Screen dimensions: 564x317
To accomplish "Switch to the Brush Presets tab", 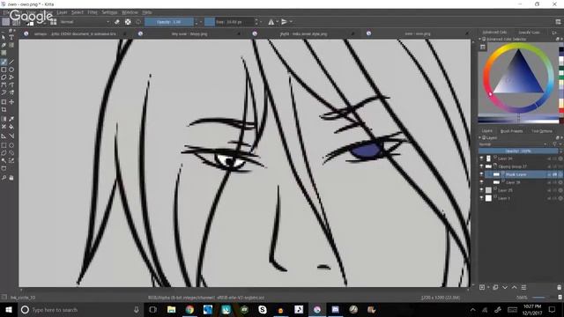I will point(511,131).
